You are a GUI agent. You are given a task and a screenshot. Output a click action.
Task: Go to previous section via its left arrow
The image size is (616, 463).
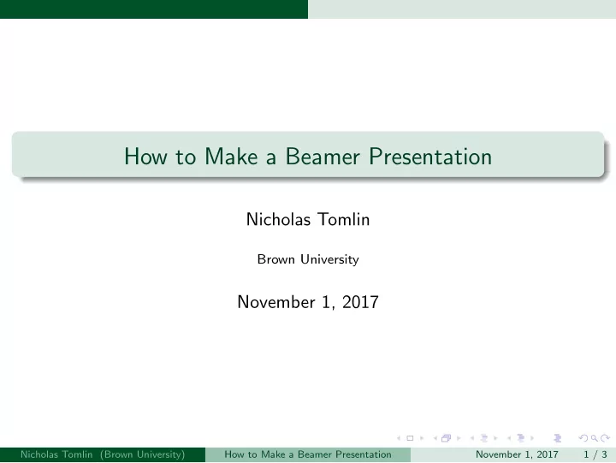509,438
